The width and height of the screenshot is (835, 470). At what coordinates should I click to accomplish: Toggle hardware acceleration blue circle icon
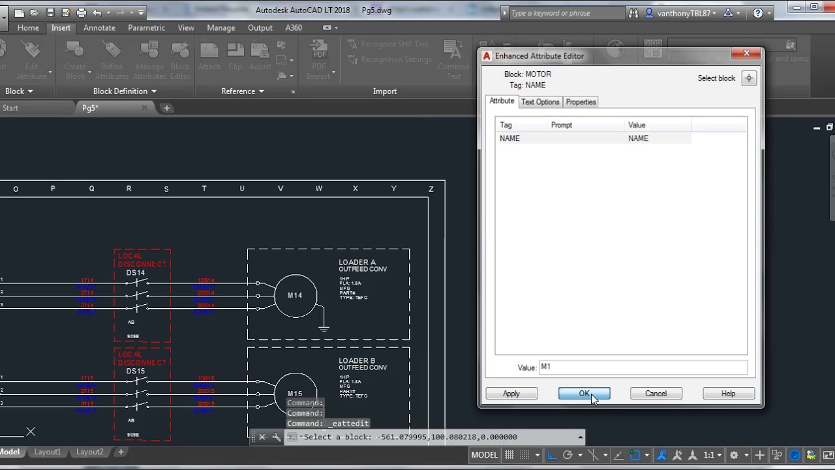click(795, 455)
